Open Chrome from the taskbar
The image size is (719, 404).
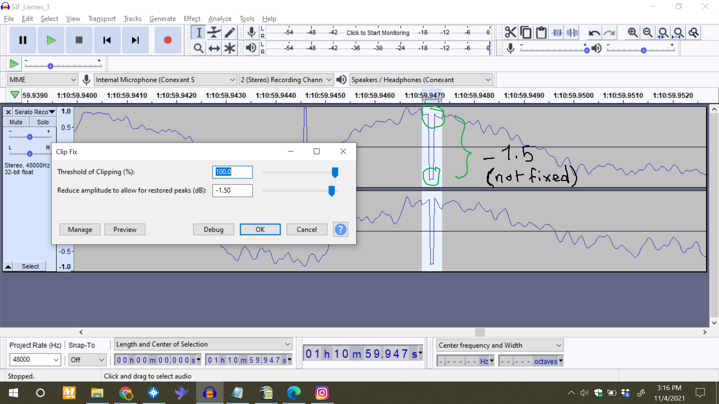click(126, 393)
